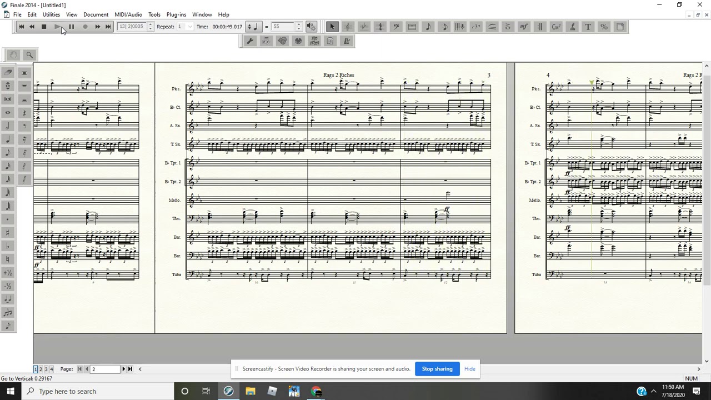Open the playback settings speaker icon
Image resolution: width=711 pixels, height=400 pixels.
tap(311, 27)
